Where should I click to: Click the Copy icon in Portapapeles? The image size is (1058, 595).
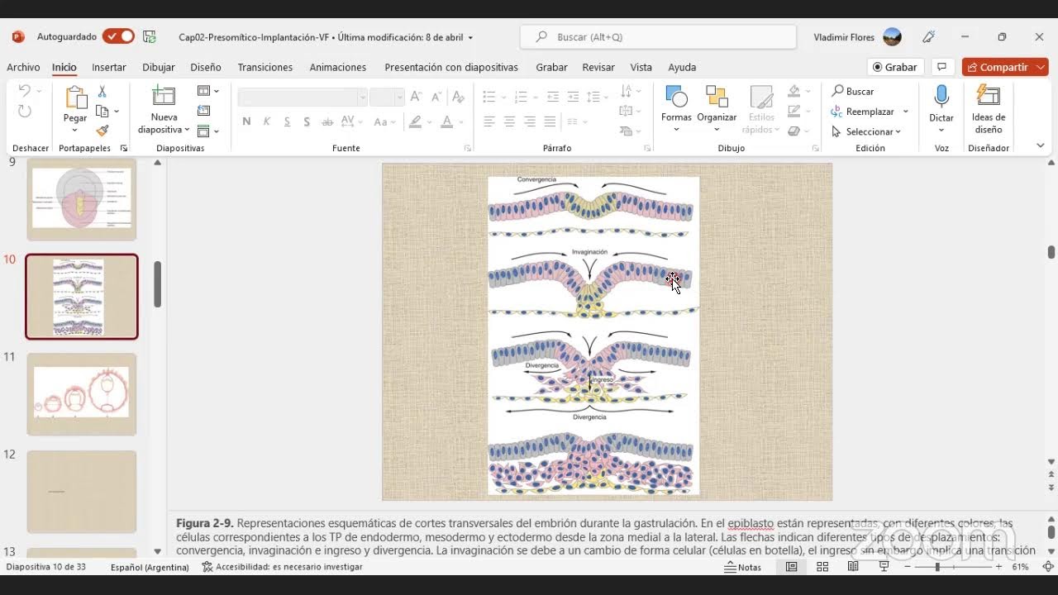coord(102,111)
